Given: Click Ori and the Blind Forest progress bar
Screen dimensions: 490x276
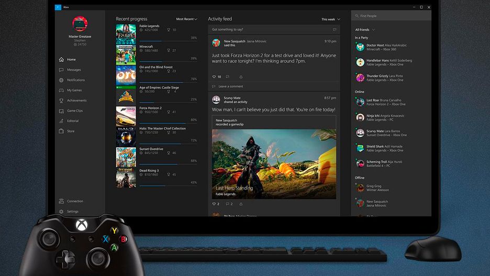Looking at the screenshot, I should pos(168,82).
